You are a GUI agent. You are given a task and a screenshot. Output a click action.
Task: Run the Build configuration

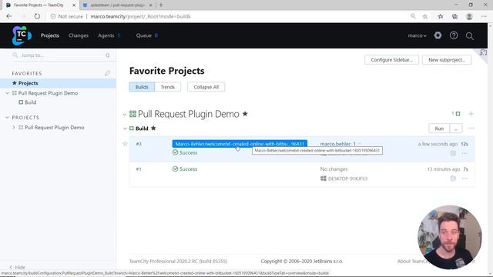coord(439,128)
